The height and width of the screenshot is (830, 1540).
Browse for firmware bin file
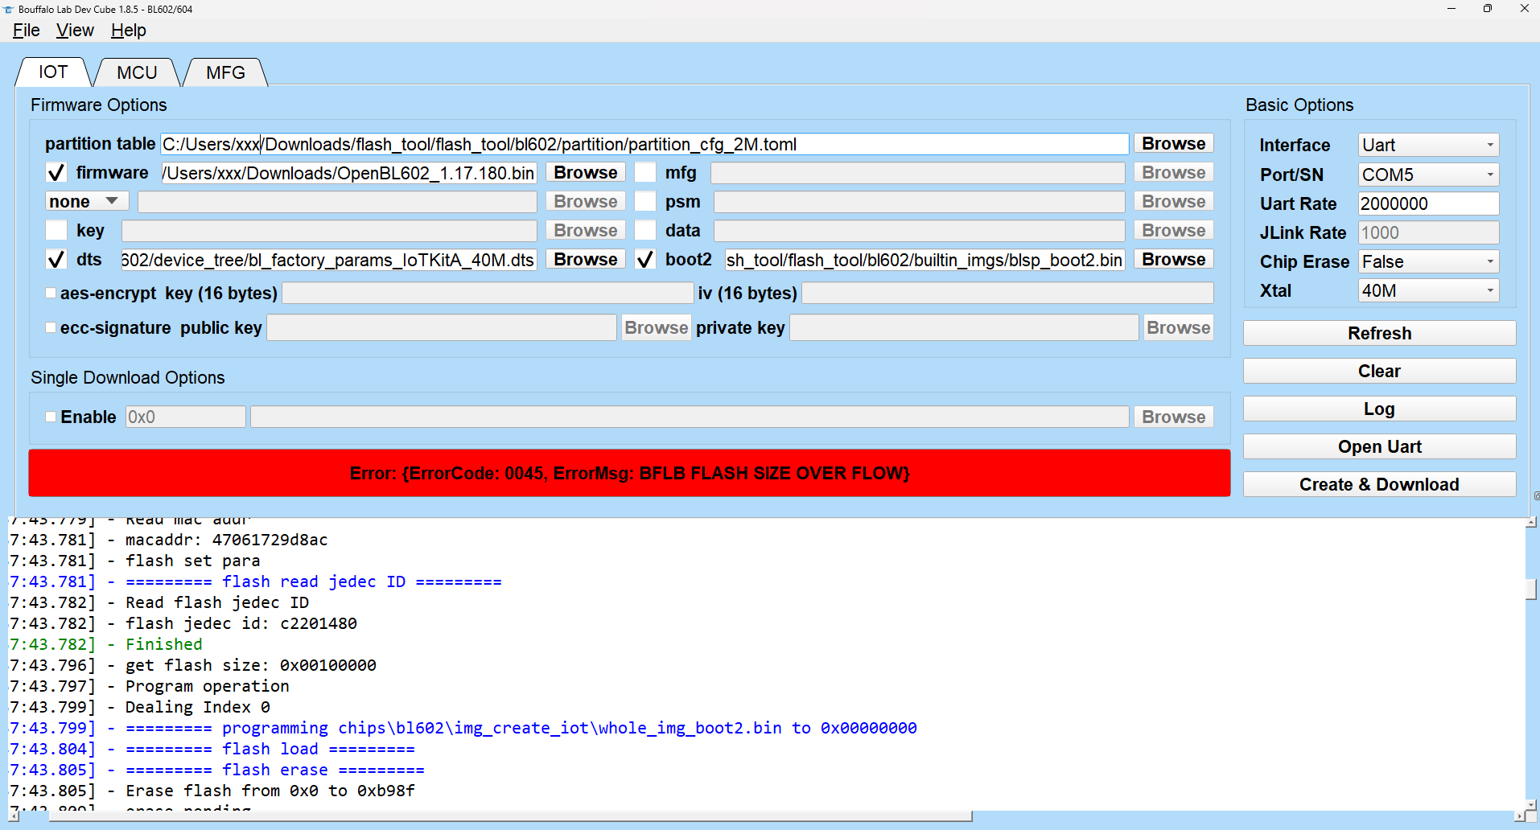click(x=586, y=172)
